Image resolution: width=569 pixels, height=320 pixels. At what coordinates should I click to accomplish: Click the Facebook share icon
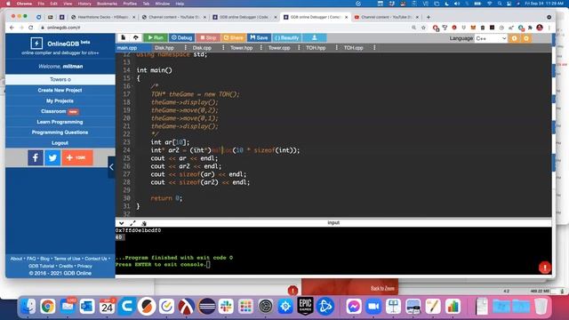point(36,158)
